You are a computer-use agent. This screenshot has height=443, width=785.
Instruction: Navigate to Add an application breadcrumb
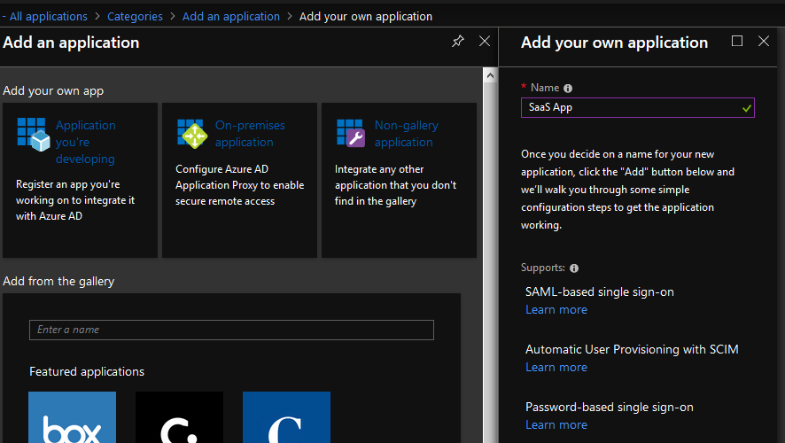point(230,17)
